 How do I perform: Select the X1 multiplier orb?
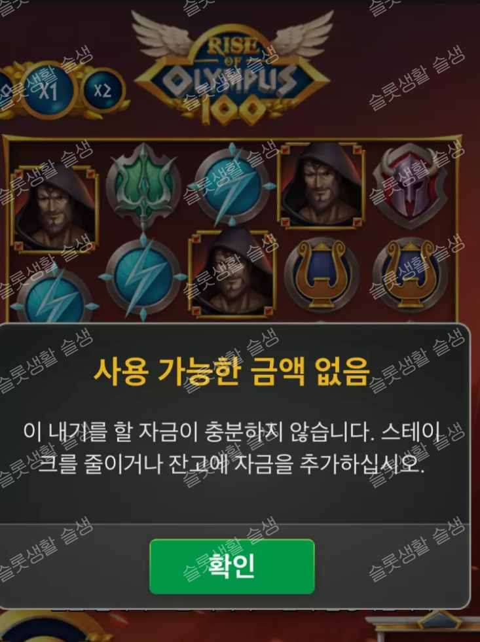[x=48, y=91]
